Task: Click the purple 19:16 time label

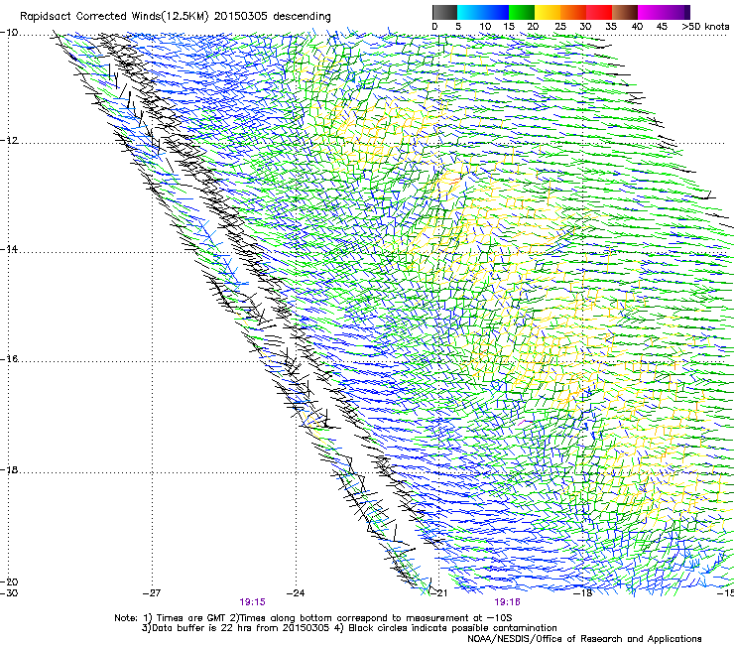Action: pos(508,602)
